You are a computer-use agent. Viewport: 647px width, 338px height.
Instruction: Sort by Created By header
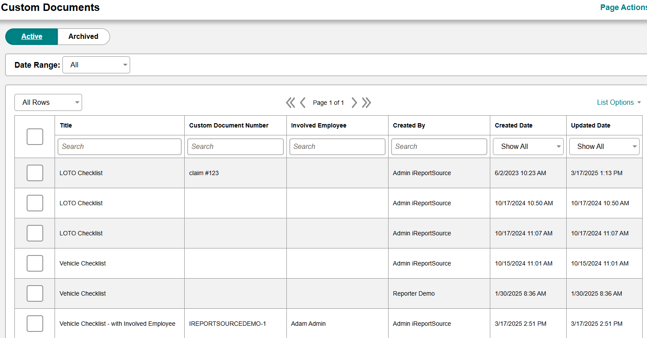[x=409, y=125]
